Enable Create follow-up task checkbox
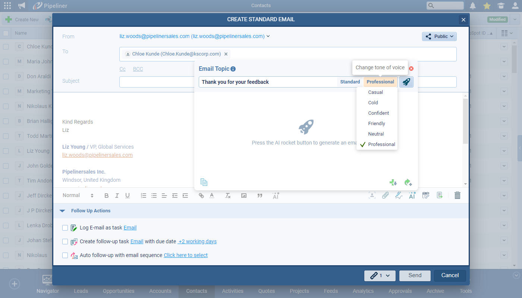522x298 pixels. pyautogui.click(x=65, y=241)
